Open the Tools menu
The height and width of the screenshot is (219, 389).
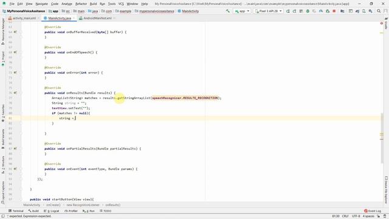[112, 4]
